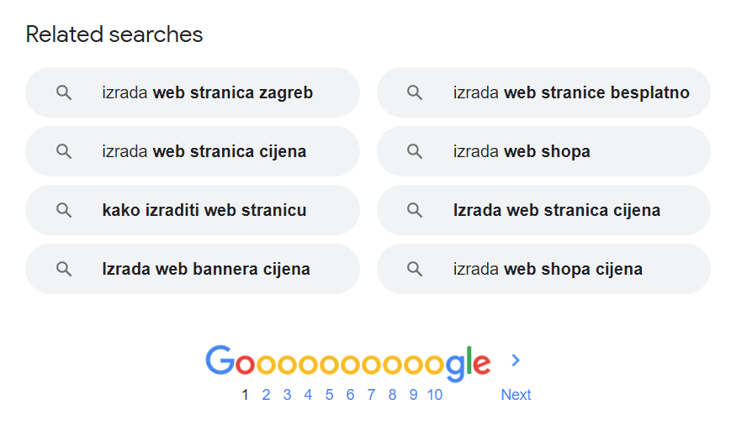Viewport: 731px width, 431px height.
Task: Click the next-page chevron arrow
Action: pyautogui.click(x=516, y=360)
